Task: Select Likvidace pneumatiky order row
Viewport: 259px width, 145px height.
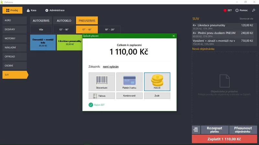Action: (x=223, y=27)
